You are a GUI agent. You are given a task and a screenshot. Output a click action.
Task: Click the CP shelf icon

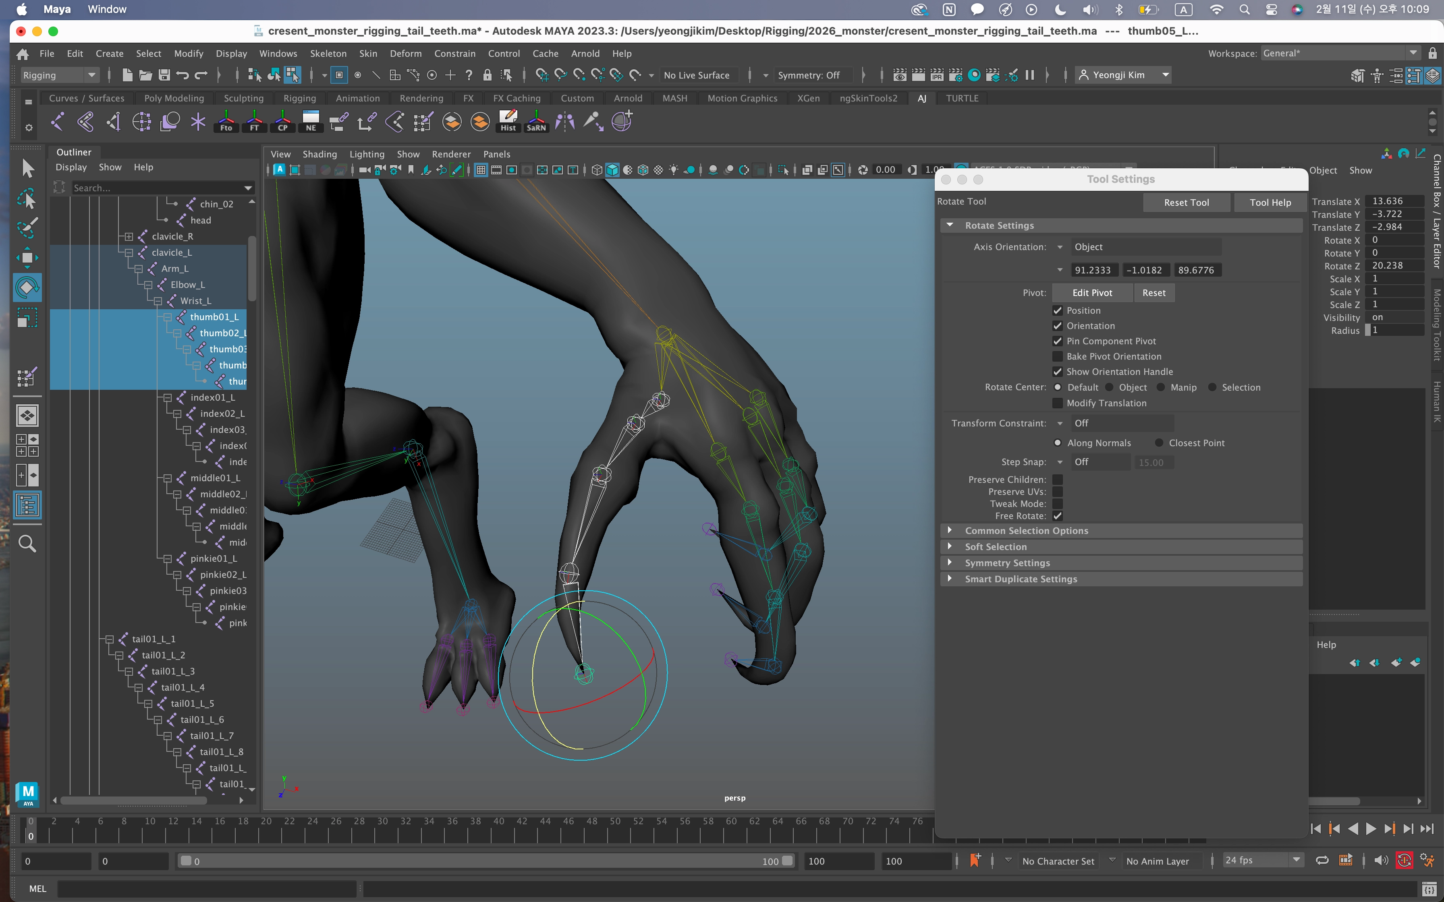click(x=282, y=121)
